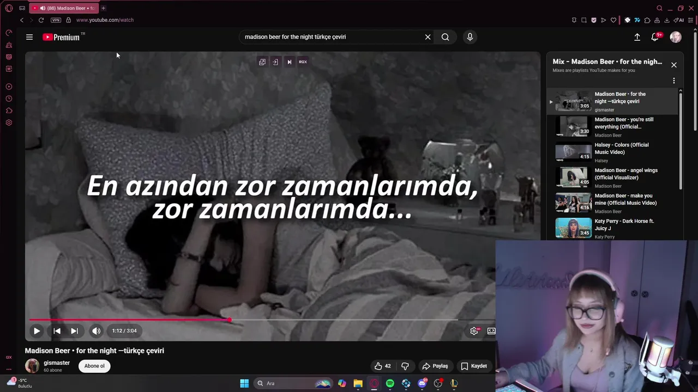
Task: Select the Madison Beer YouTube tab
Action: point(64,8)
